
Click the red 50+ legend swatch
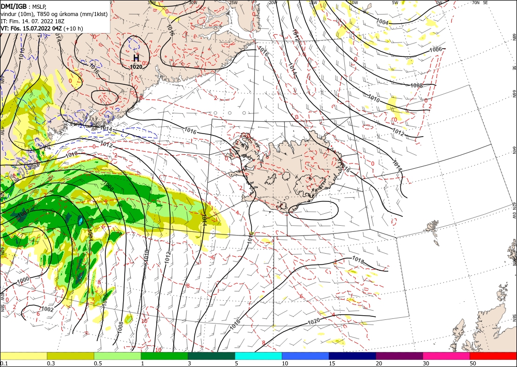click(x=493, y=356)
